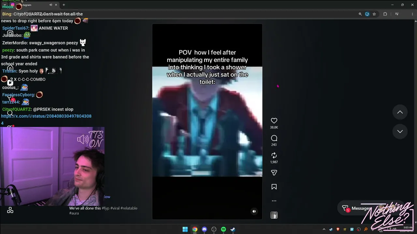Open Google Chrome from the taskbar
This screenshot has height=234, width=417.
click(194, 229)
